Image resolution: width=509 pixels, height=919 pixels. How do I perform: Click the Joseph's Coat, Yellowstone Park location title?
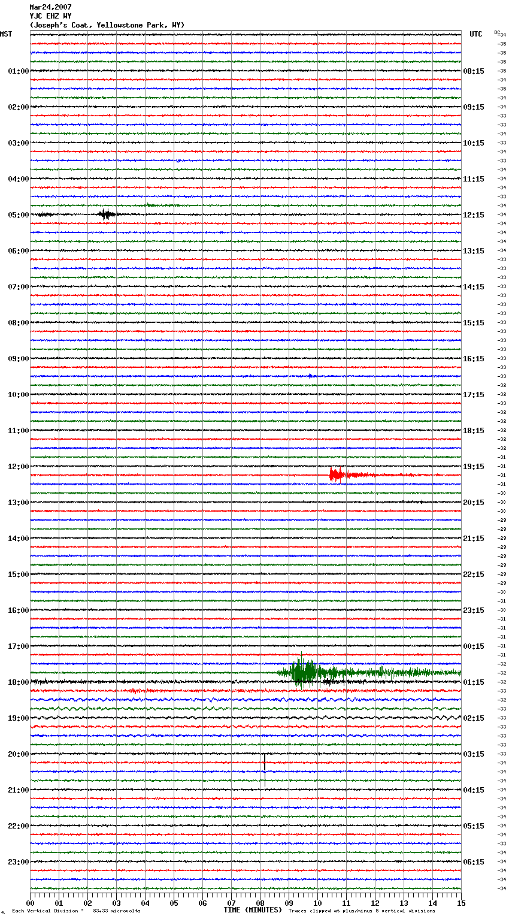(107, 25)
